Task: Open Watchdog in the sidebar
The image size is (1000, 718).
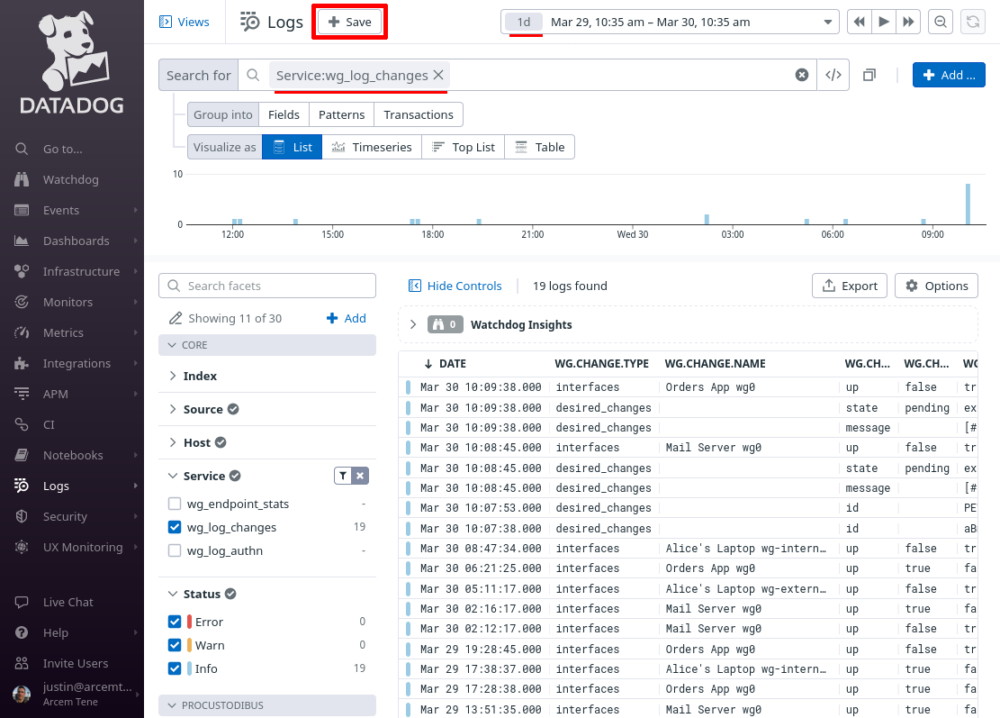Action: point(71,179)
